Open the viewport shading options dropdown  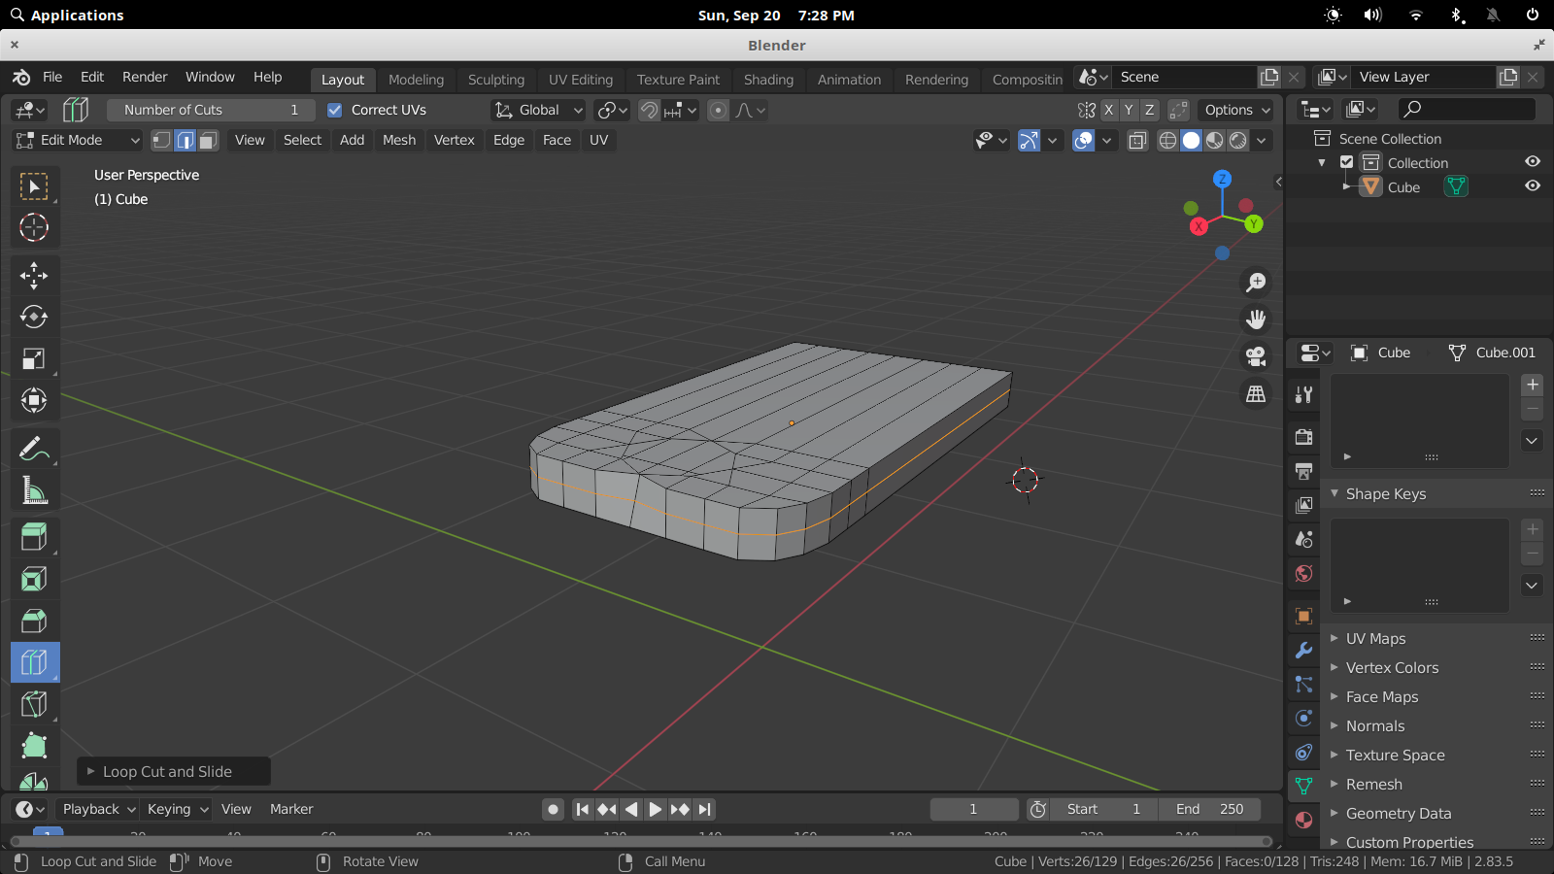point(1262,140)
